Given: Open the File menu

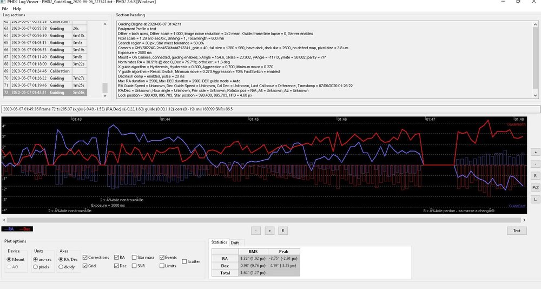Looking at the screenshot, I should coord(5,9).
